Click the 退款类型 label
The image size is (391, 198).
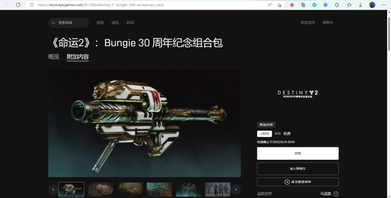click(264, 194)
